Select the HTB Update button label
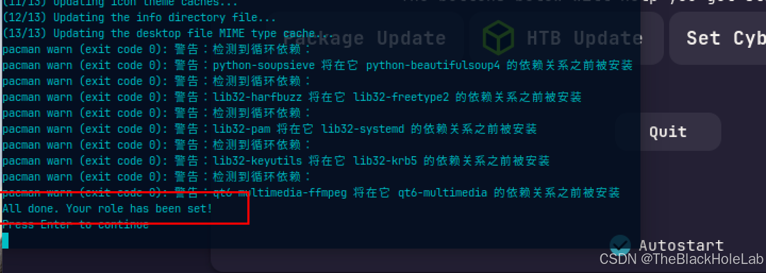 585,38
